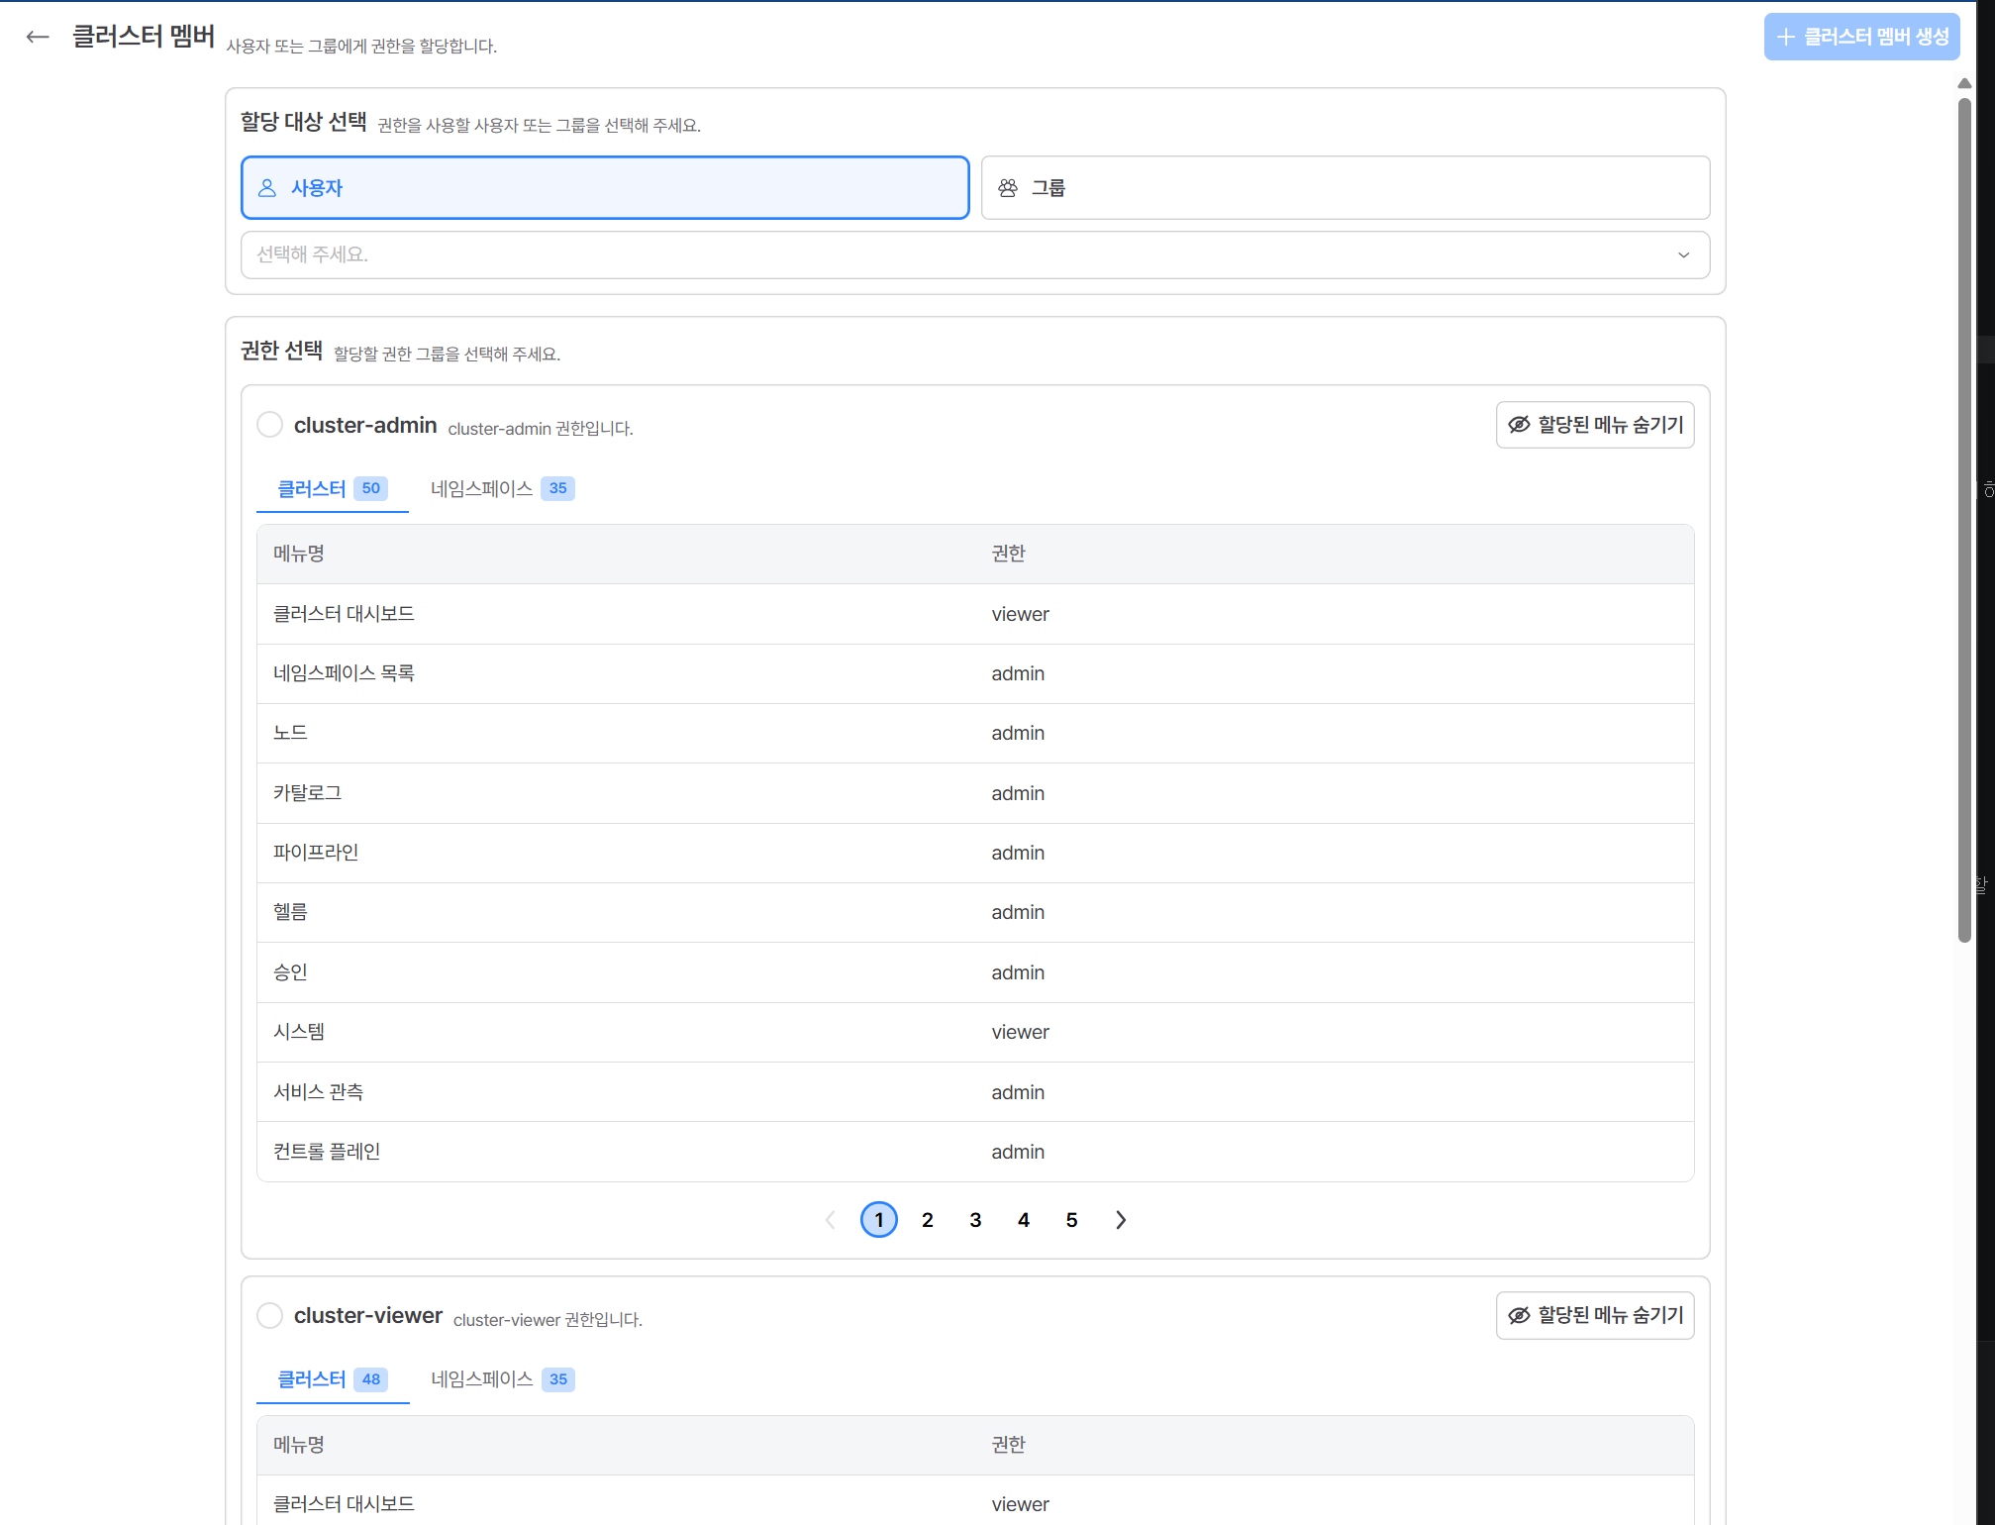Screen dimensions: 1995x1525
Task: Hide assigned menus for cluster-viewer
Action: [x=1595, y=1315]
